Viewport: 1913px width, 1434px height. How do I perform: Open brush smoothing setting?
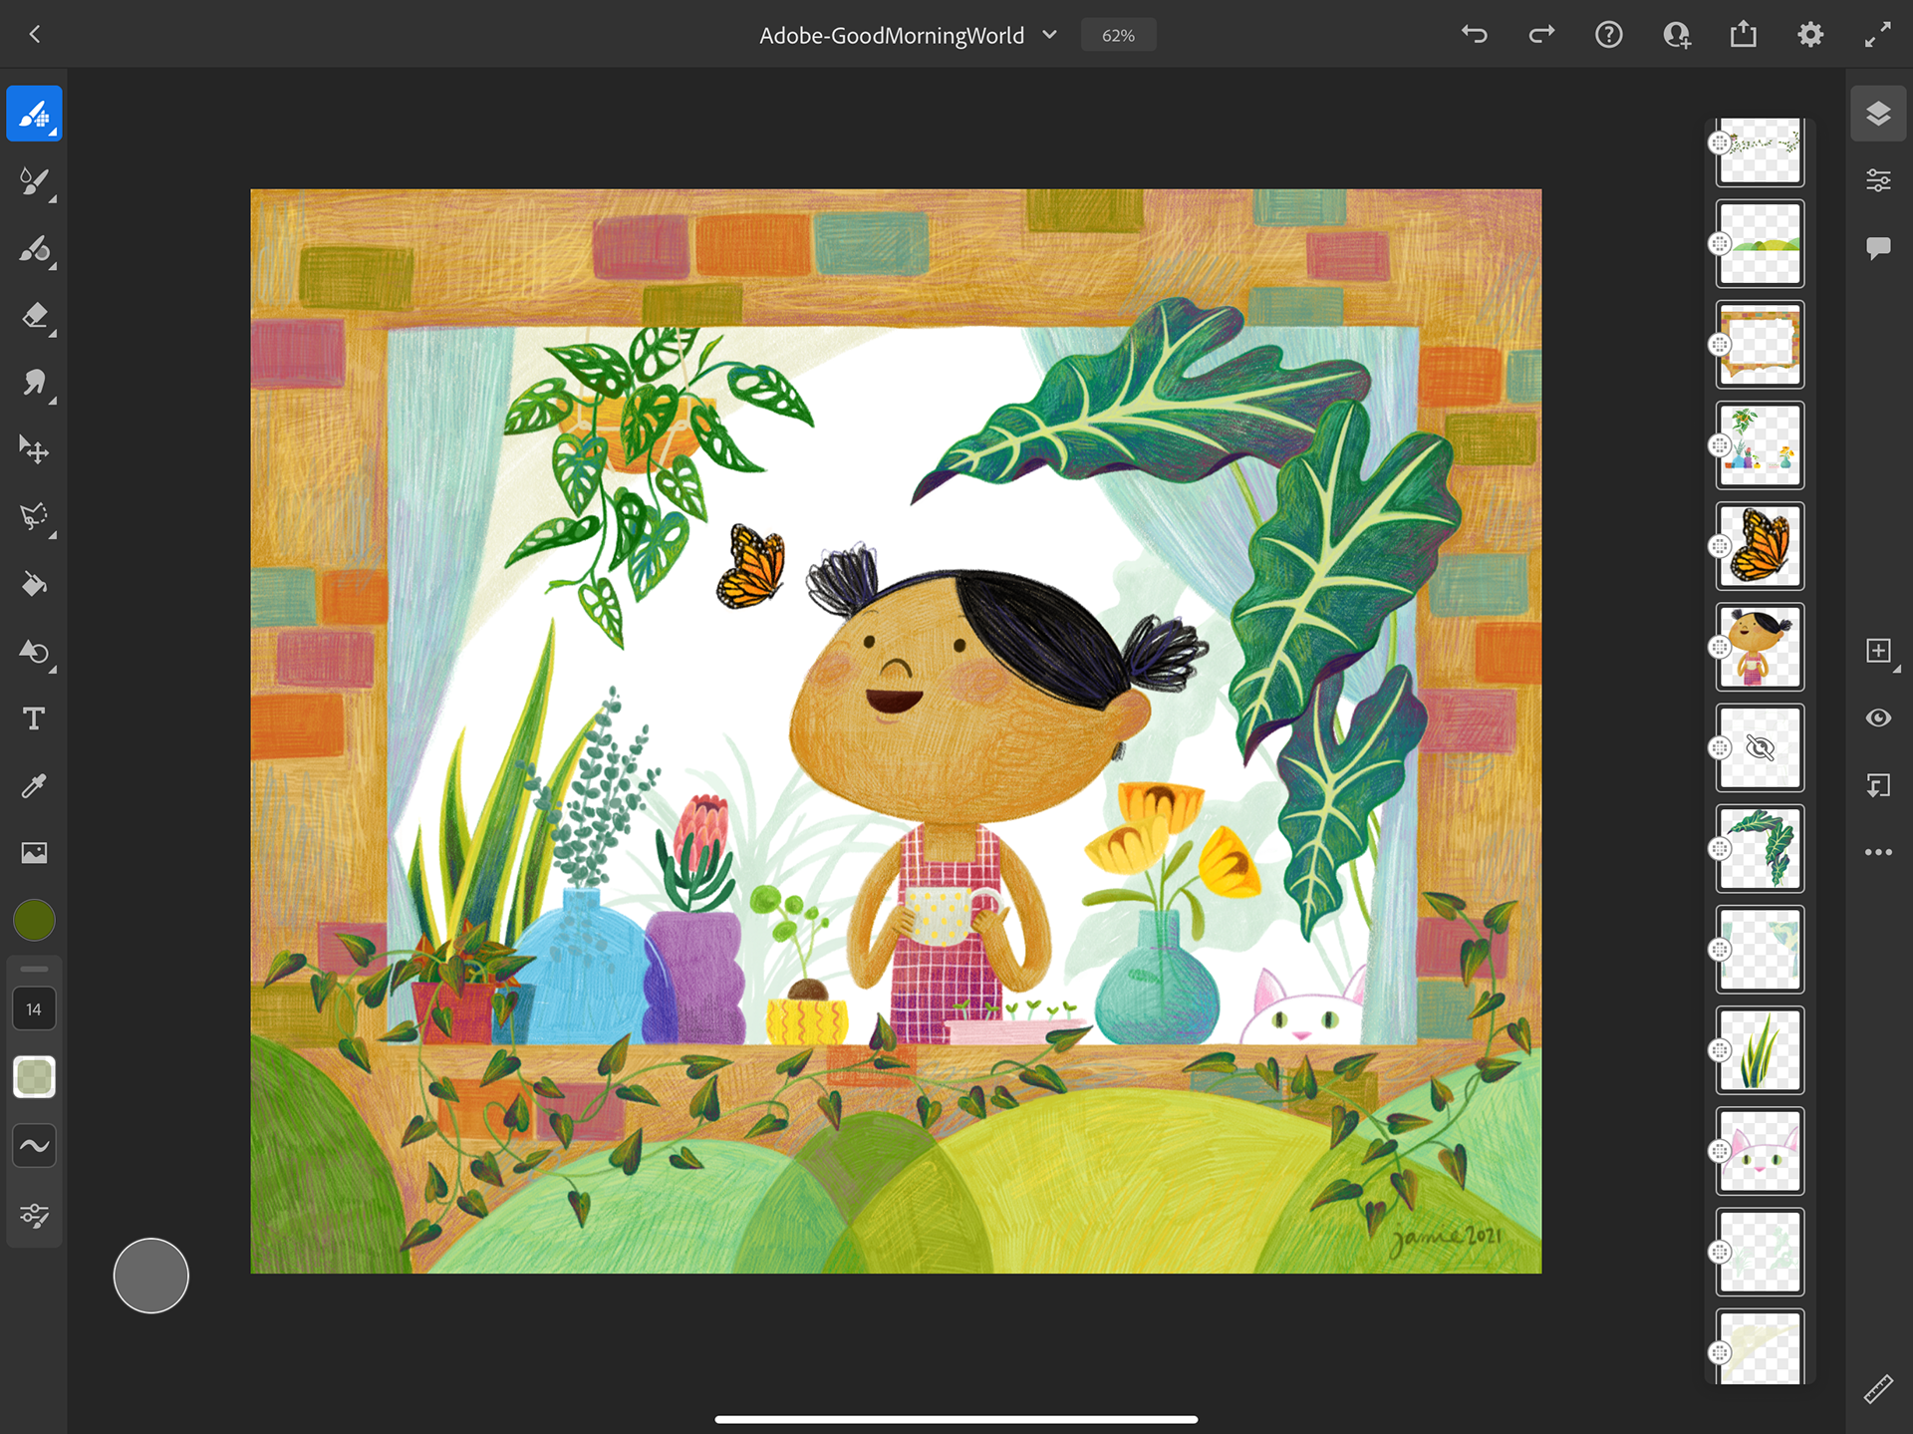pos(35,1146)
